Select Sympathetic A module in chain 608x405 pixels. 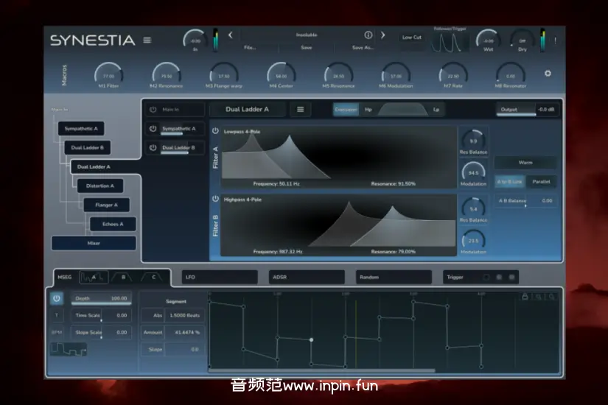pos(81,129)
